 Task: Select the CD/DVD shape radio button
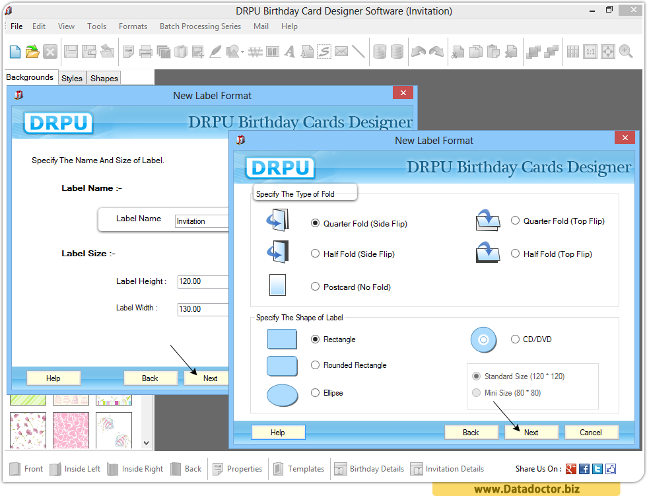(x=515, y=339)
